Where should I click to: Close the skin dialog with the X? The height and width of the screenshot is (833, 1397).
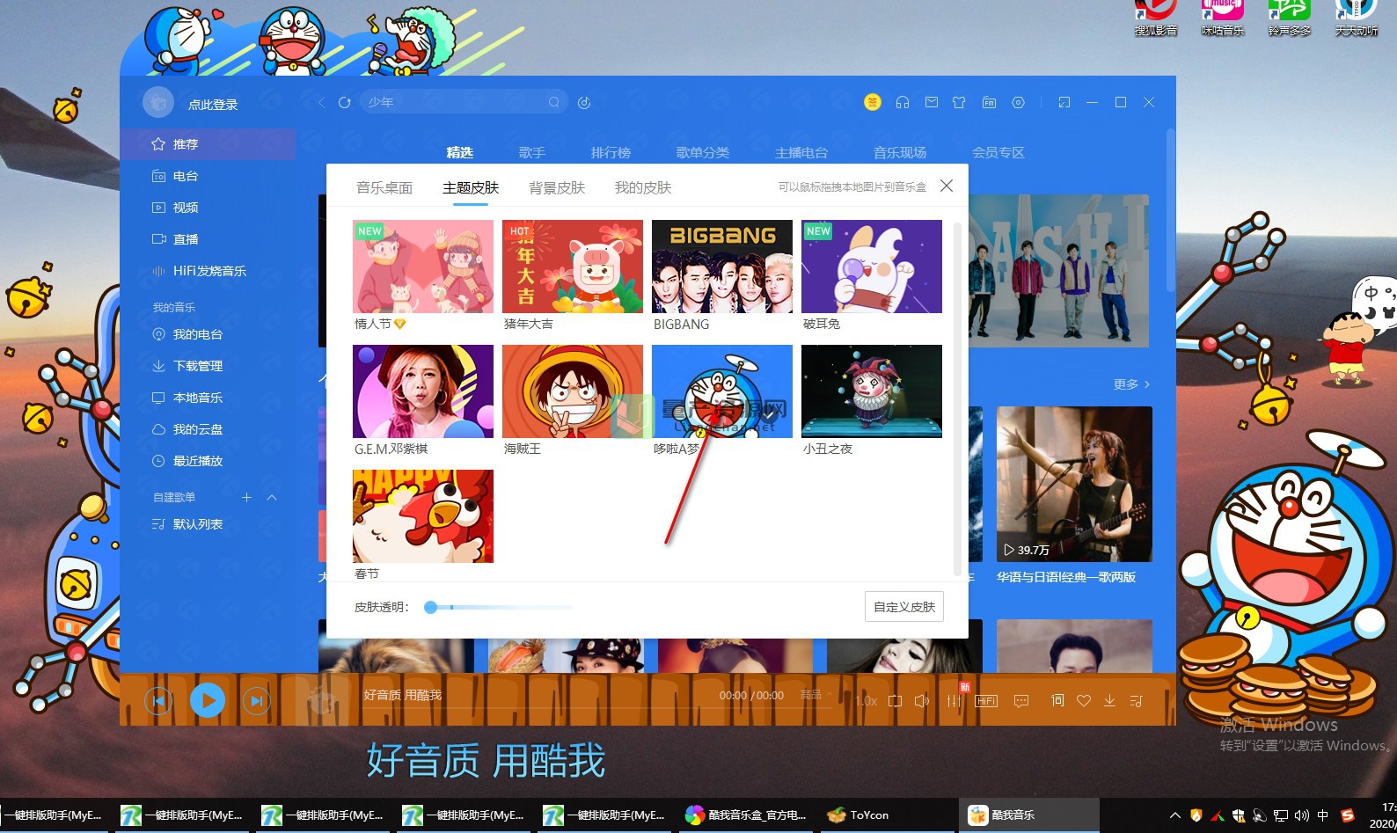point(947,186)
